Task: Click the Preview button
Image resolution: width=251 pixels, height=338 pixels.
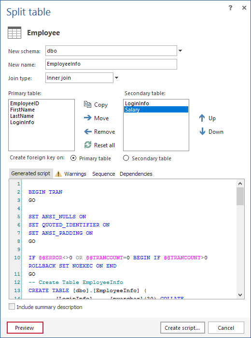Action: coord(25,328)
